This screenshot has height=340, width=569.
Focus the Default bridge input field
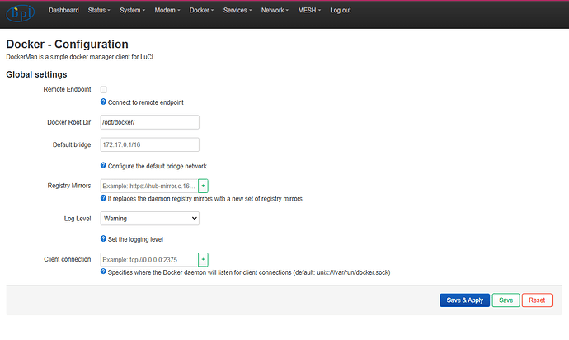pos(149,145)
